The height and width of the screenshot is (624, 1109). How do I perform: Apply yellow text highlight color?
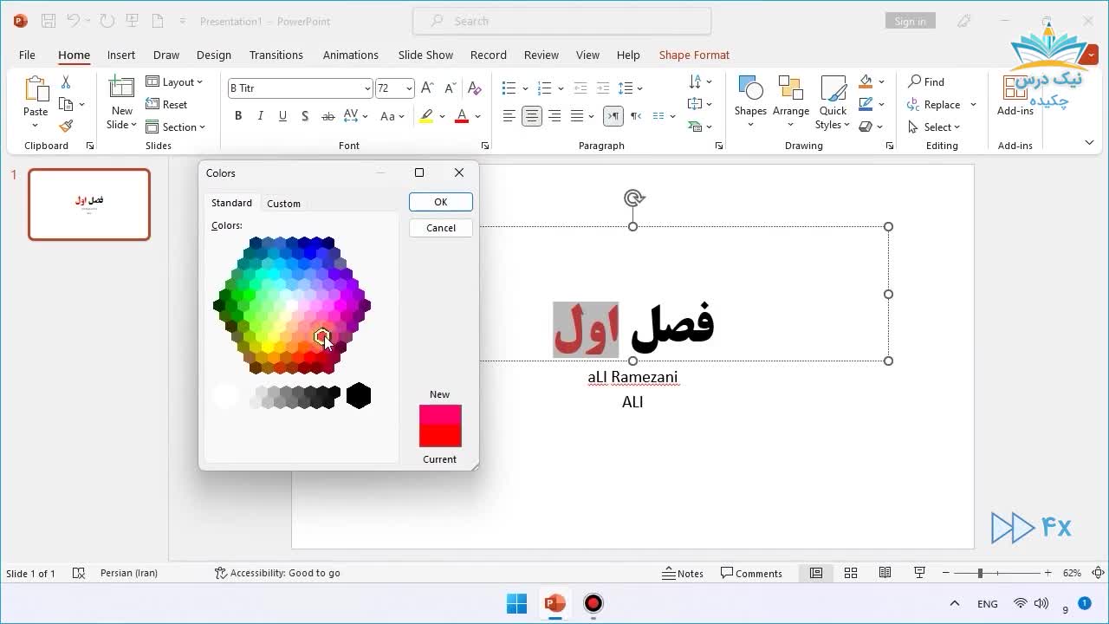(x=425, y=116)
